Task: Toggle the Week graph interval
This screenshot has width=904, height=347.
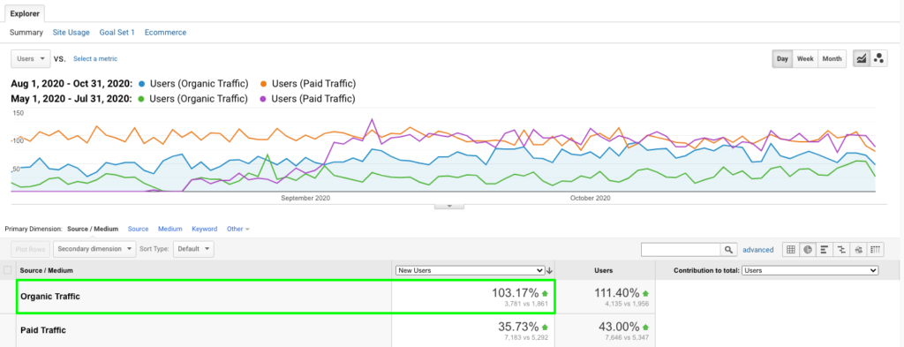Action: pyautogui.click(x=805, y=59)
